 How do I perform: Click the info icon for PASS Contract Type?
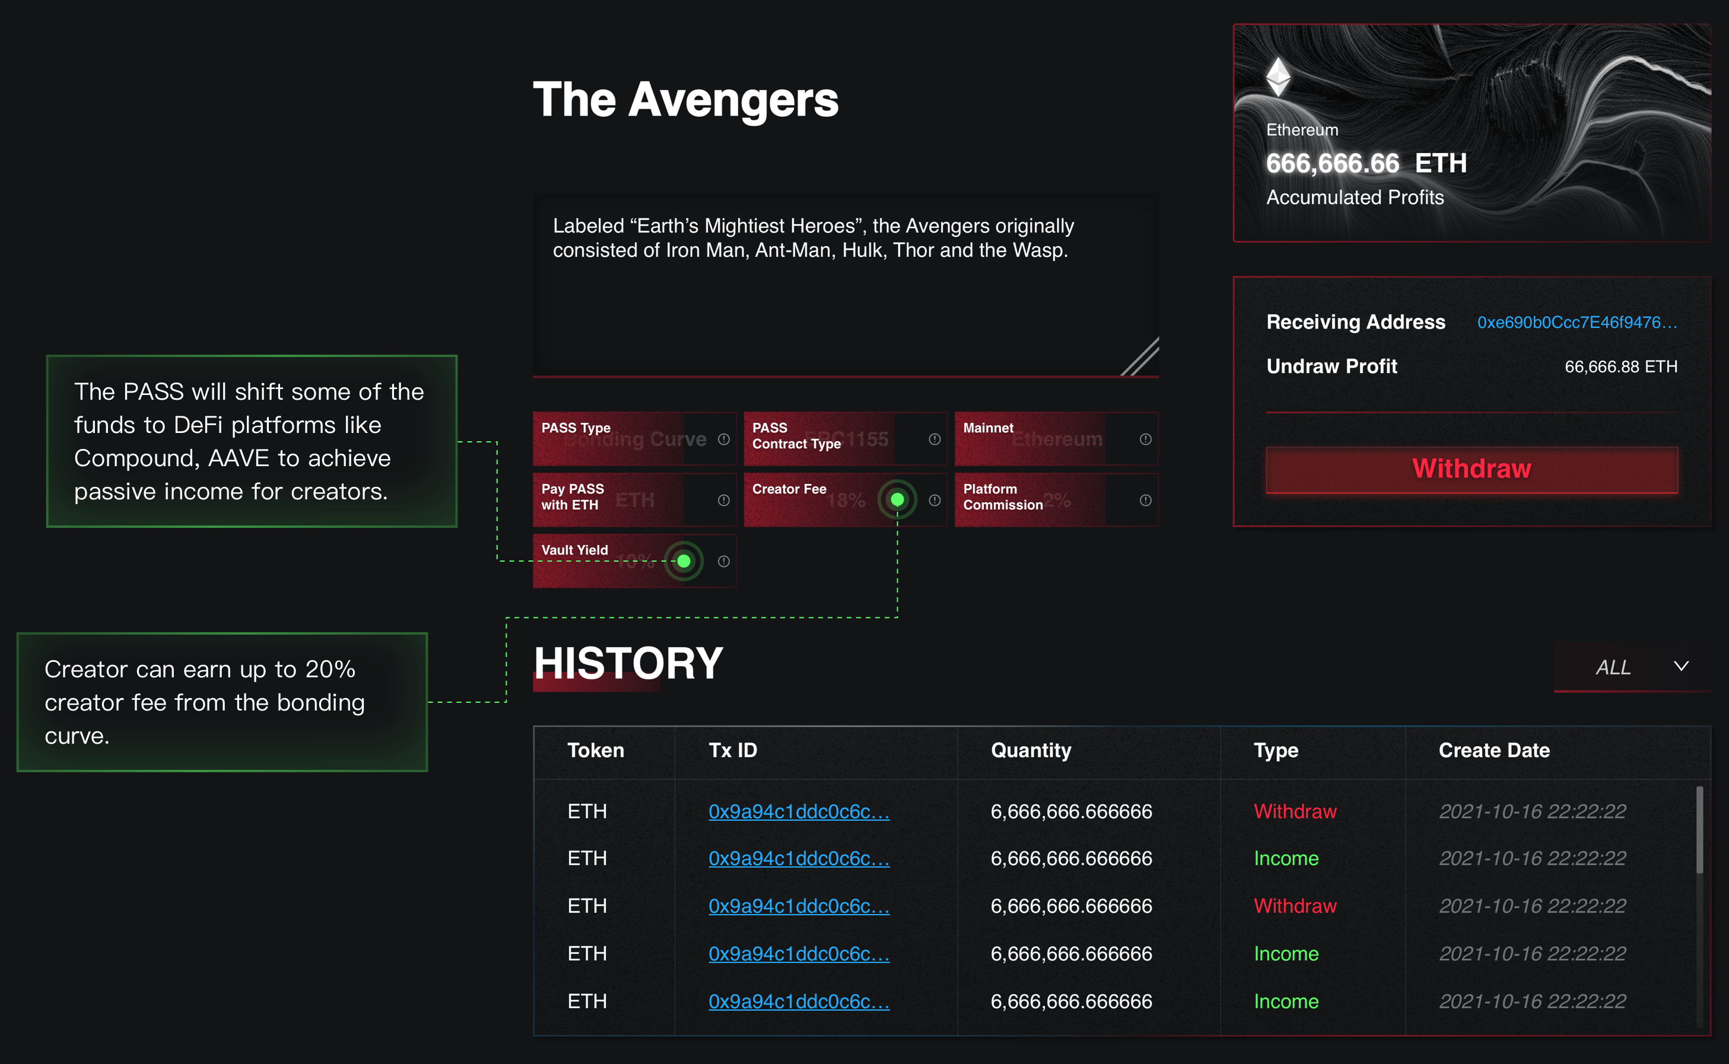coord(934,439)
